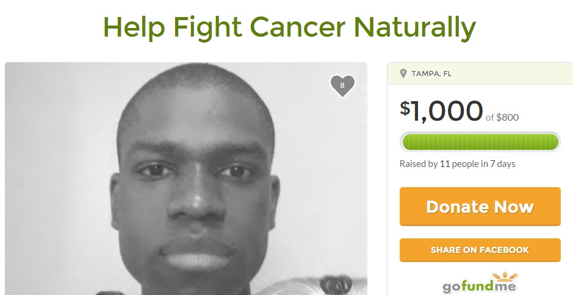Share the campaign on Facebook
Image resolution: width=573 pixels, height=295 pixels.
(480, 250)
